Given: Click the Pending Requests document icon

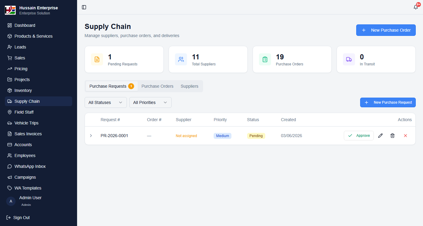Looking at the screenshot, I should tap(97, 59).
